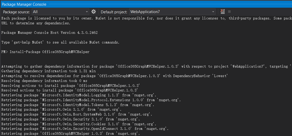292x136 pixels.
Task: Clear the console output
Action: tap(223, 12)
